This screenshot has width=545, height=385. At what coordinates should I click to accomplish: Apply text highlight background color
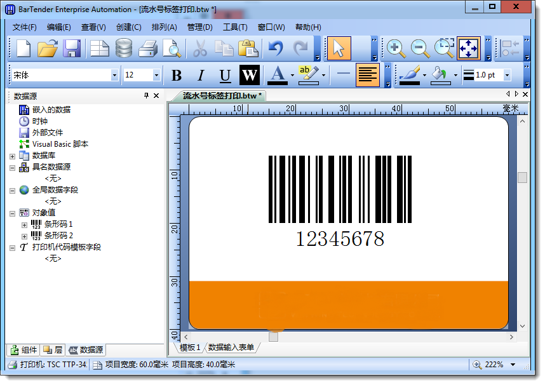pos(308,75)
